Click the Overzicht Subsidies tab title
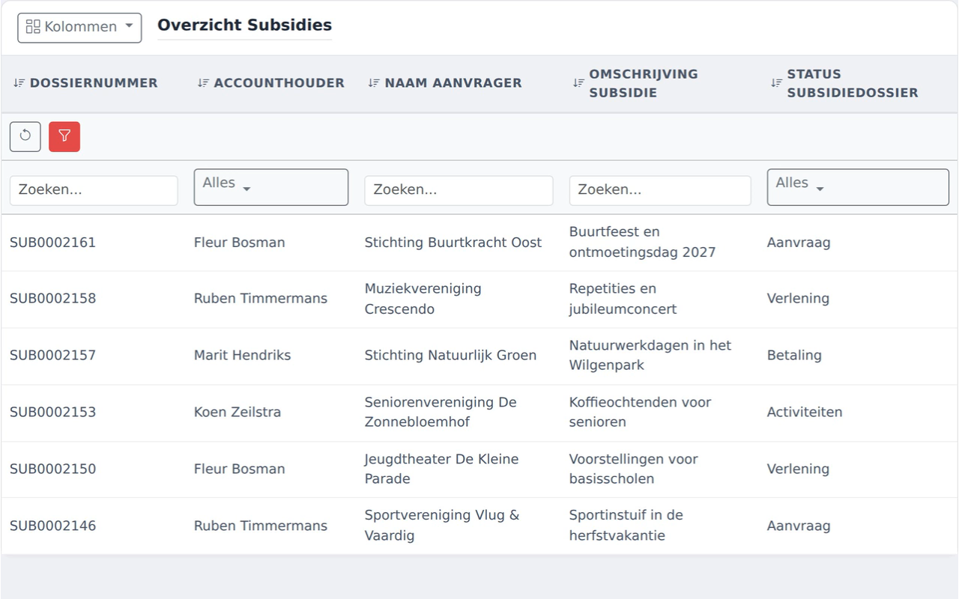 (x=244, y=25)
